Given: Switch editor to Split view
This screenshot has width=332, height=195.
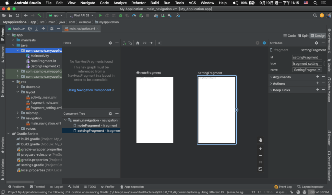Looking at the screenshot, I should pos(303,36).
